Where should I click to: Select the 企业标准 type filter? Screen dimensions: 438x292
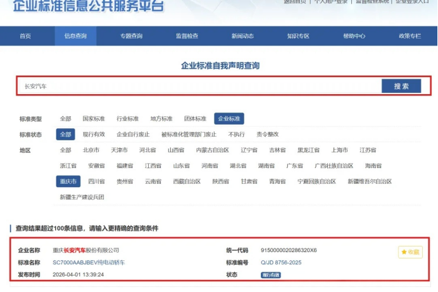pos(229,119)
